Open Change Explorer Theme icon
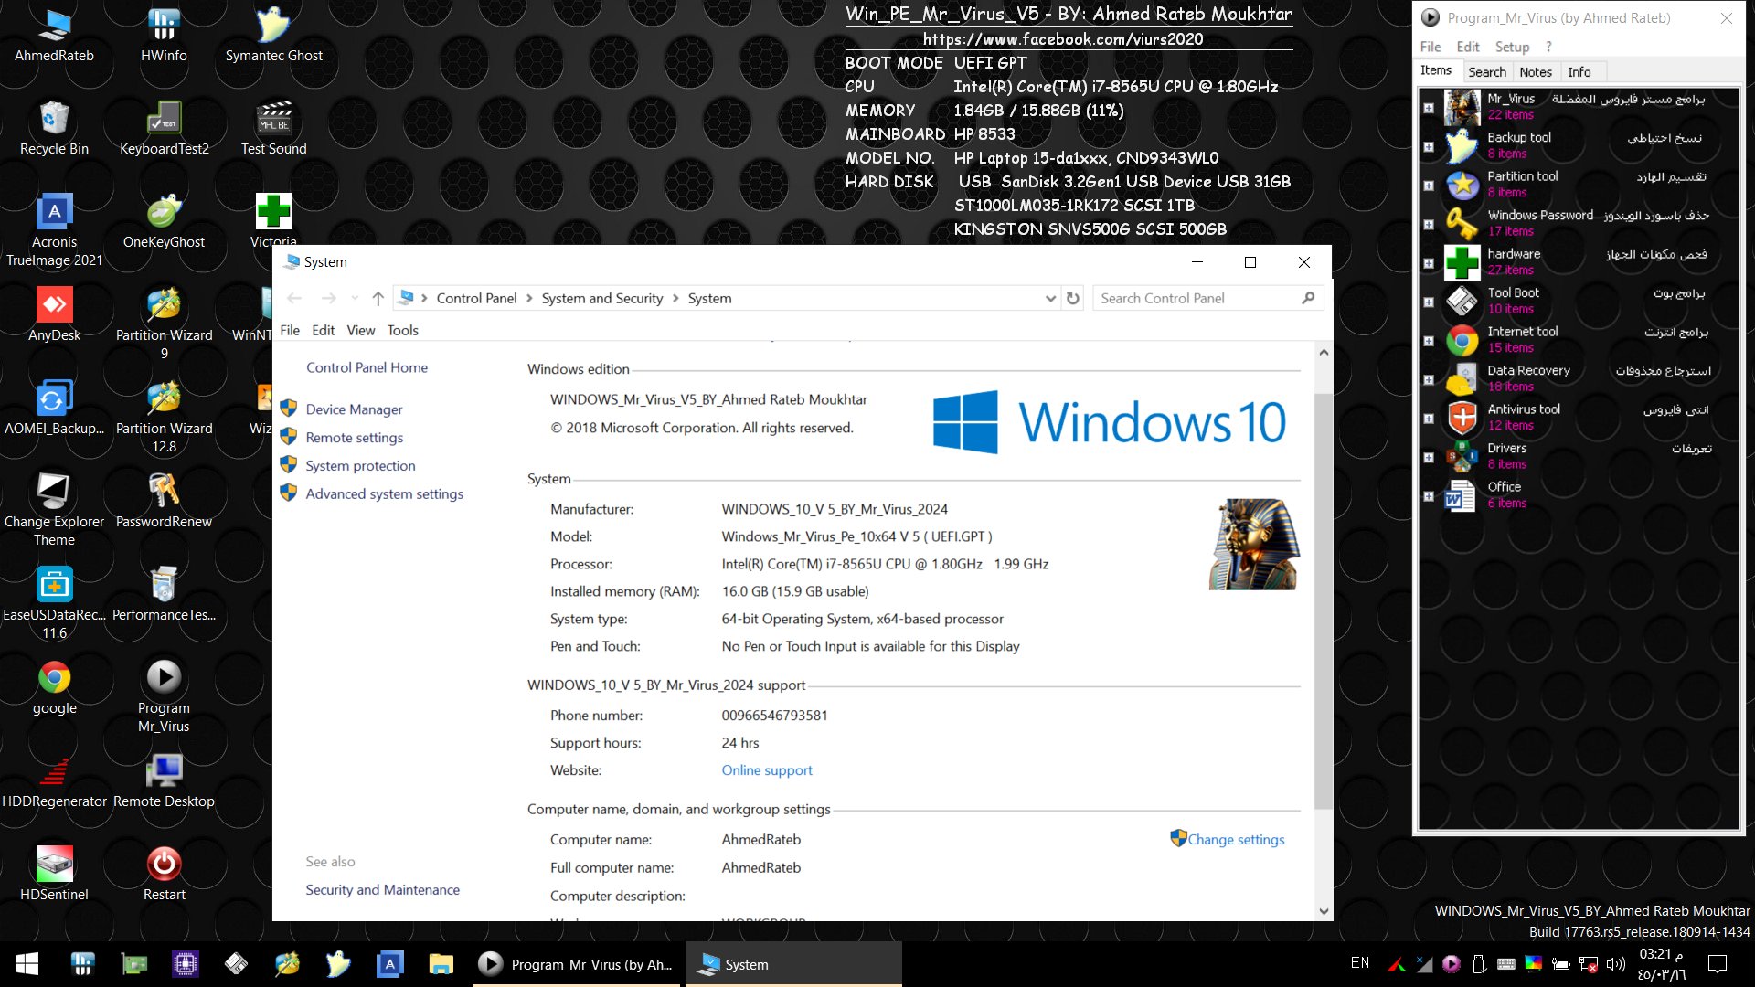Image resolution: width=1755 pixels, height=987 pixels. [x=54, y=510]
